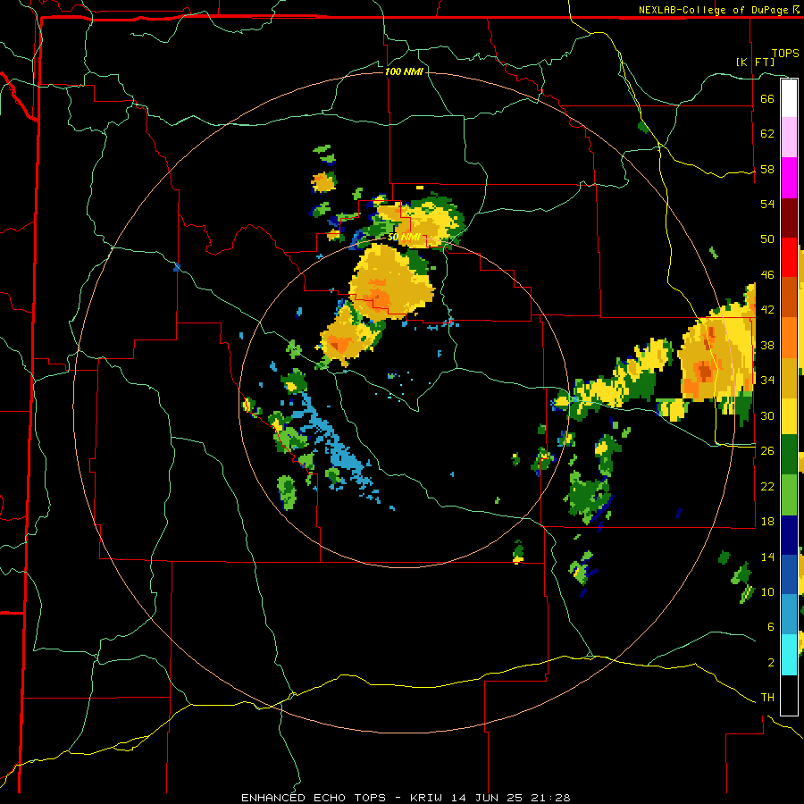
Task: Pick the light blue legend swatch
Action: click(x=789, y=614)
